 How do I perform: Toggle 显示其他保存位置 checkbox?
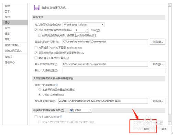[x=36, y=53]
